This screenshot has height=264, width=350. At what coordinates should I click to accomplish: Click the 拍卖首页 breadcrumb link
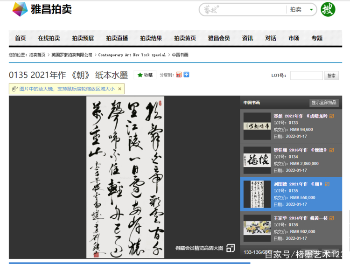(37, 55)
